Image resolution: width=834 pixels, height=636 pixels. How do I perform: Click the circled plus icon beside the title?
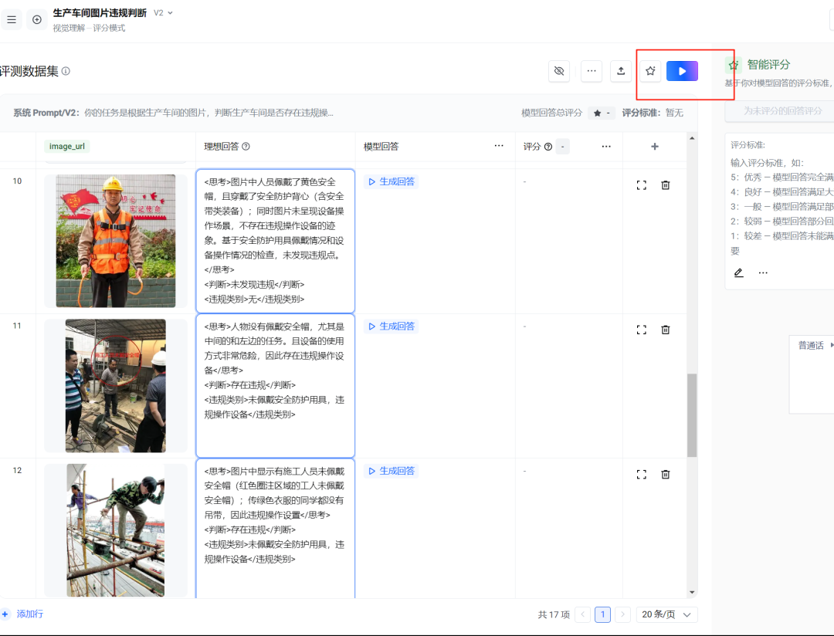point(37,19)
